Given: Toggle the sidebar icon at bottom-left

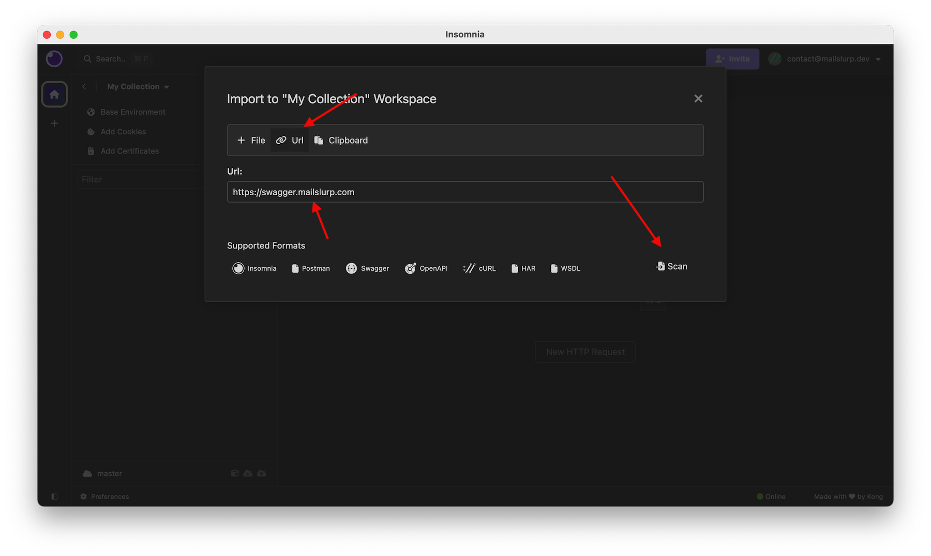Looking at the screenshot, I should [x=54, y=497].
